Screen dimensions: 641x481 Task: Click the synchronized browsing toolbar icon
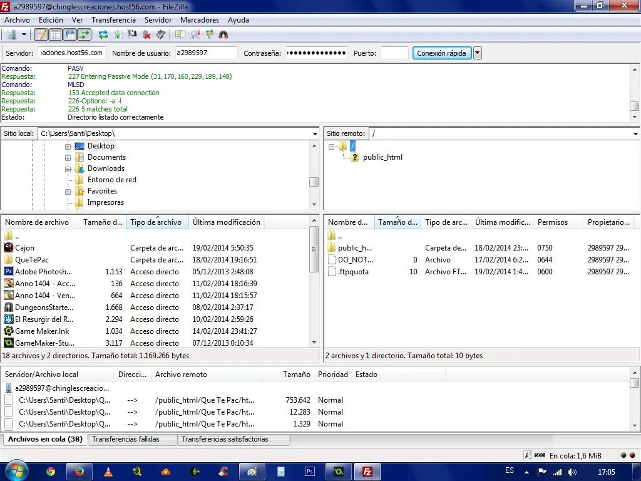coord(209,35)
